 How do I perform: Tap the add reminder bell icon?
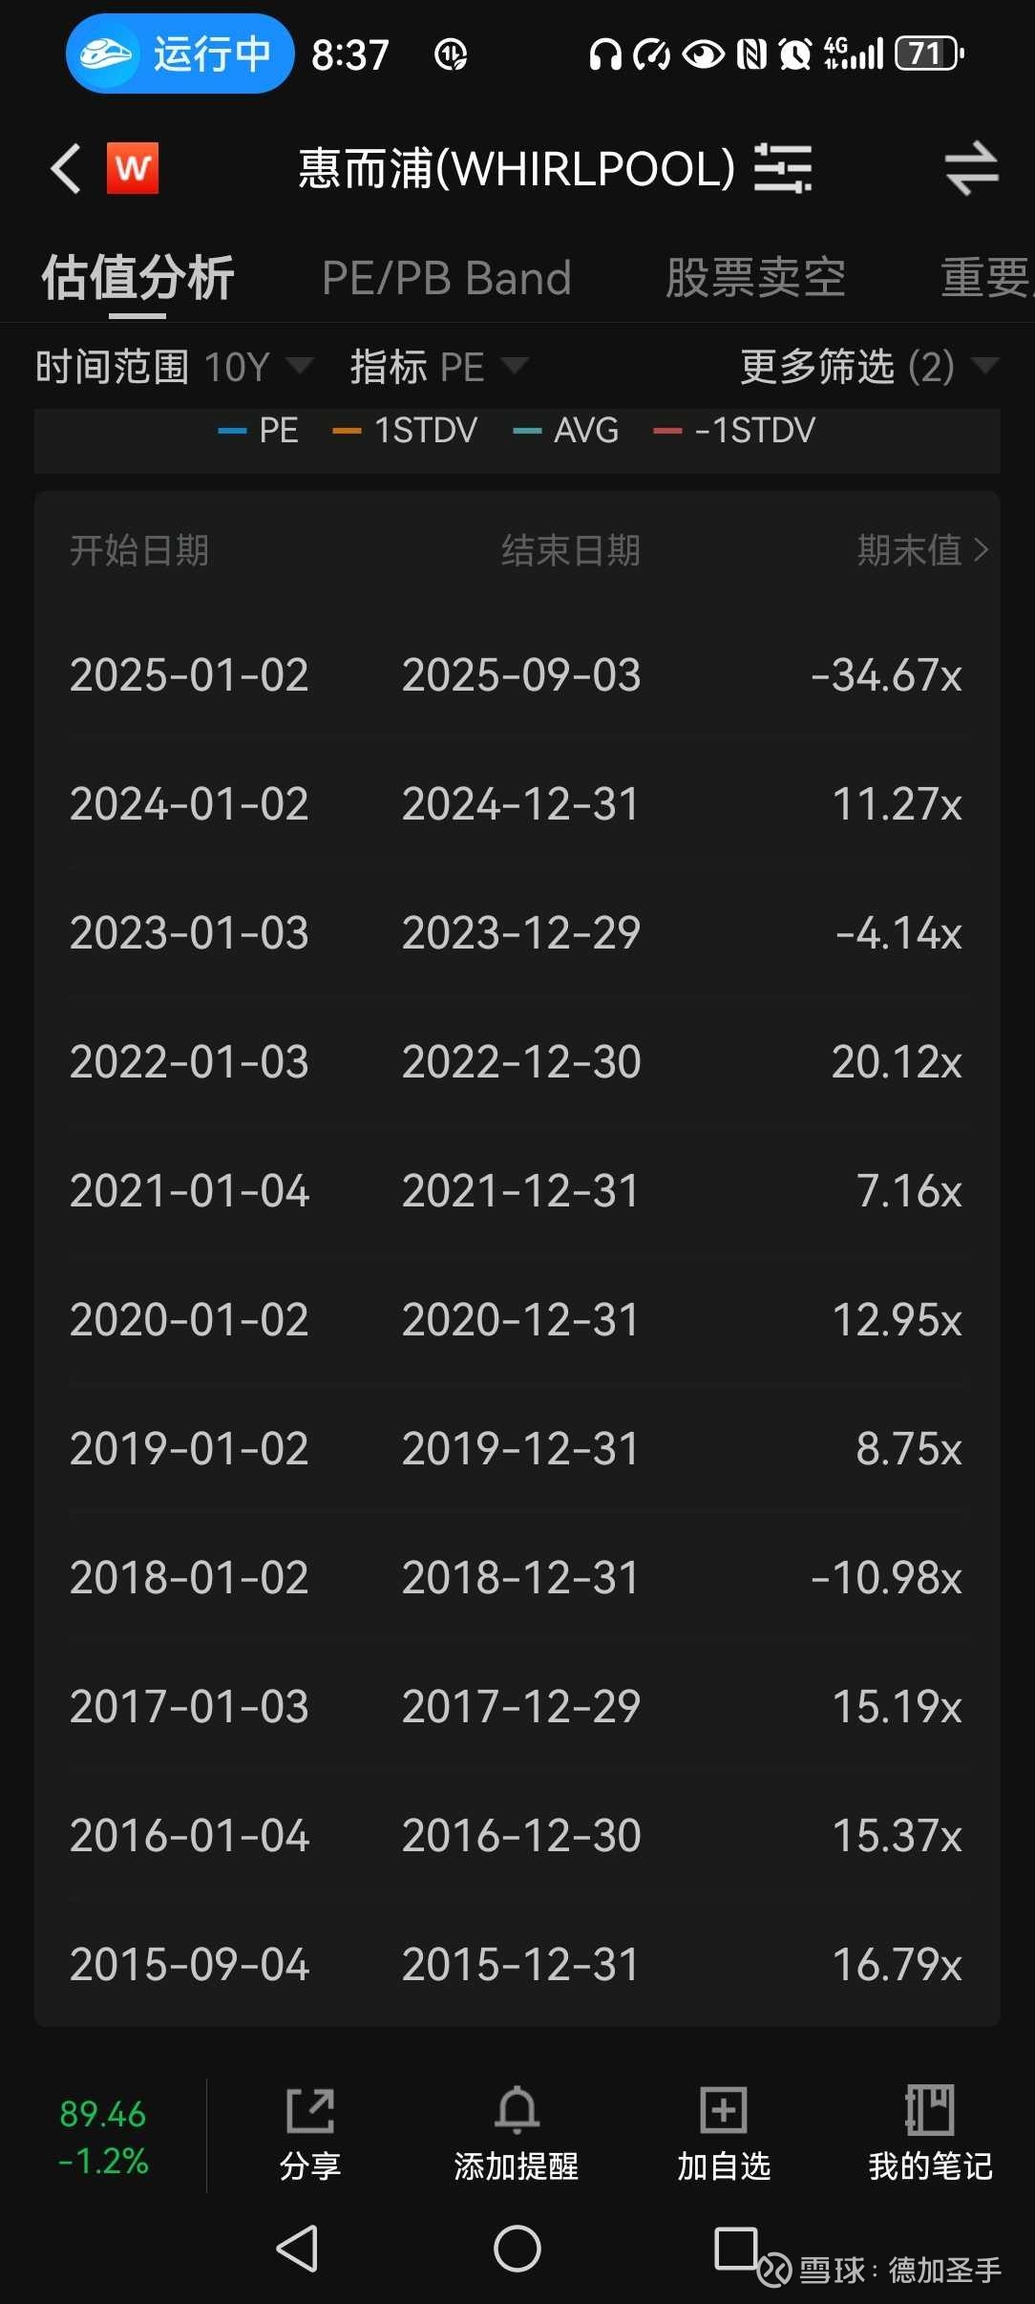pos(517,2113)
